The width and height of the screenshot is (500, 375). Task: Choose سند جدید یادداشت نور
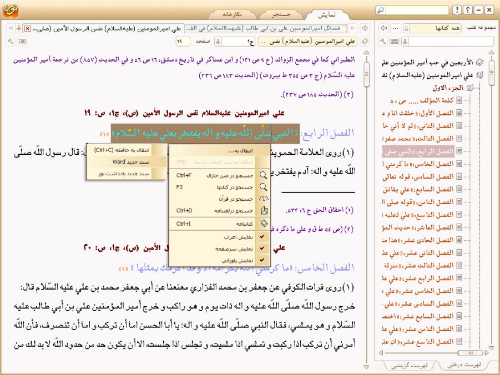127,174
